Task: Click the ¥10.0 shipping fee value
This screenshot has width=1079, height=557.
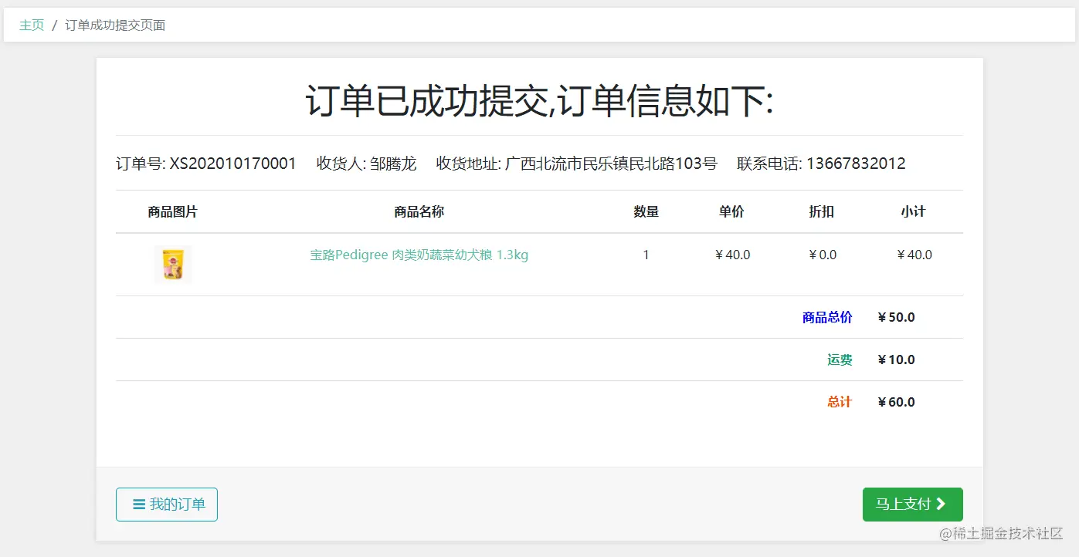Action: (x=896, y=360)
